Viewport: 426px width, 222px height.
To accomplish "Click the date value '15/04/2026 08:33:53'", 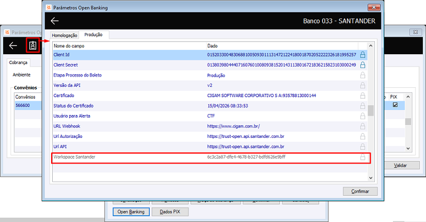I will point(228,106).
